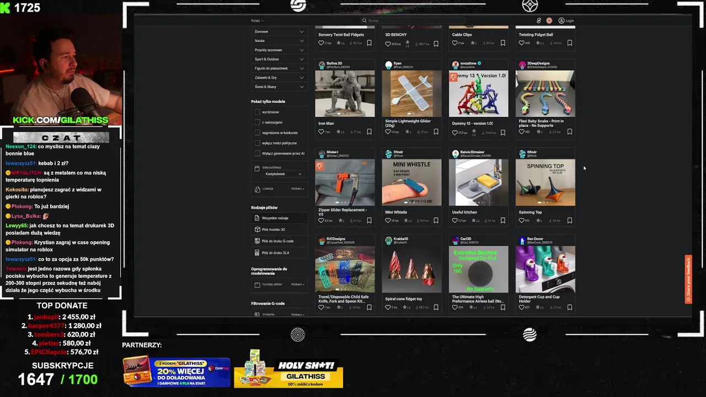The height and width of the screenshot is (397, 706).
Task: Select the 'Wszystkie rodzaje' file type
Action: pyautogui.click(x=279, y=218)
